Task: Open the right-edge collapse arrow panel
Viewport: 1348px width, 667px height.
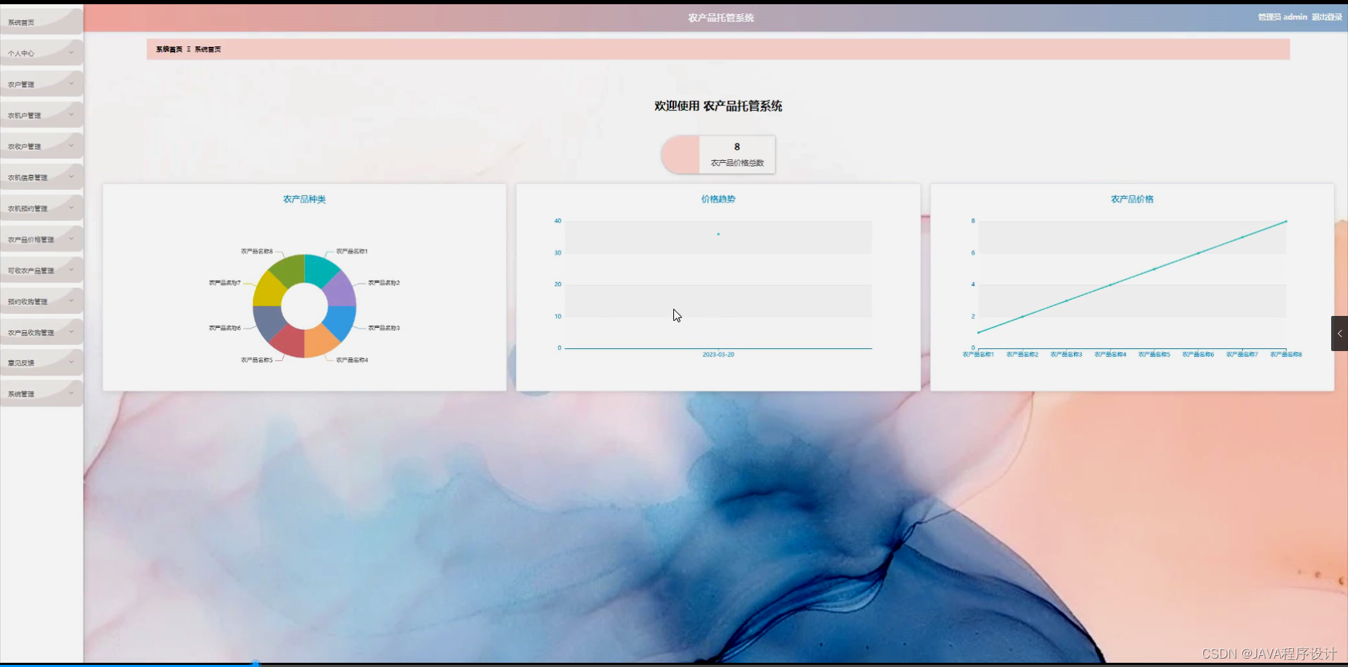Action: 1340,333
